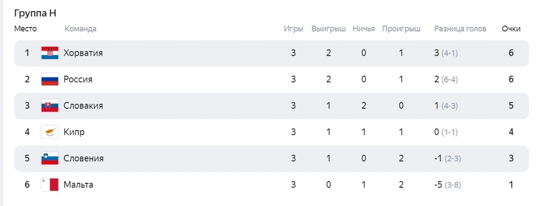Open the Мальта team page

78,185
